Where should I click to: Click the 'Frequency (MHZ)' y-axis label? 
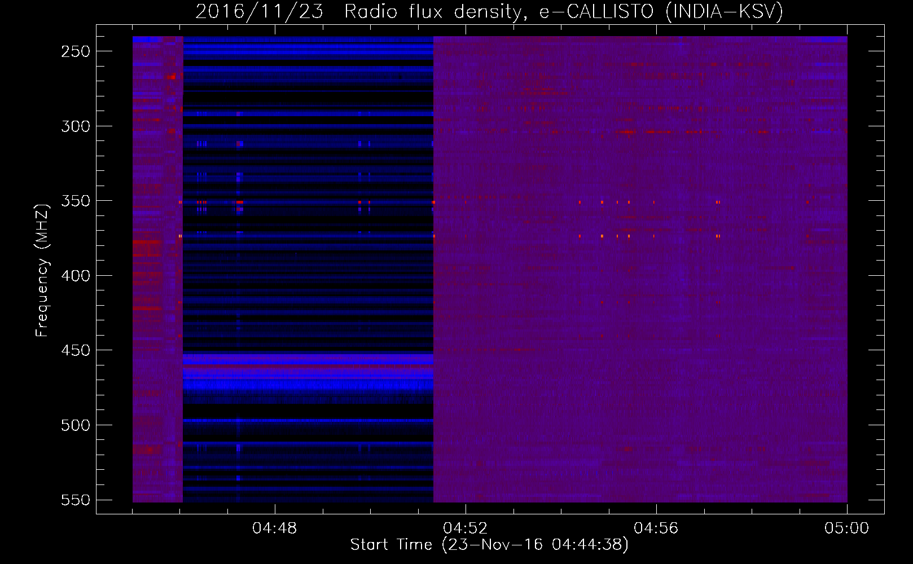pos(42,270)
